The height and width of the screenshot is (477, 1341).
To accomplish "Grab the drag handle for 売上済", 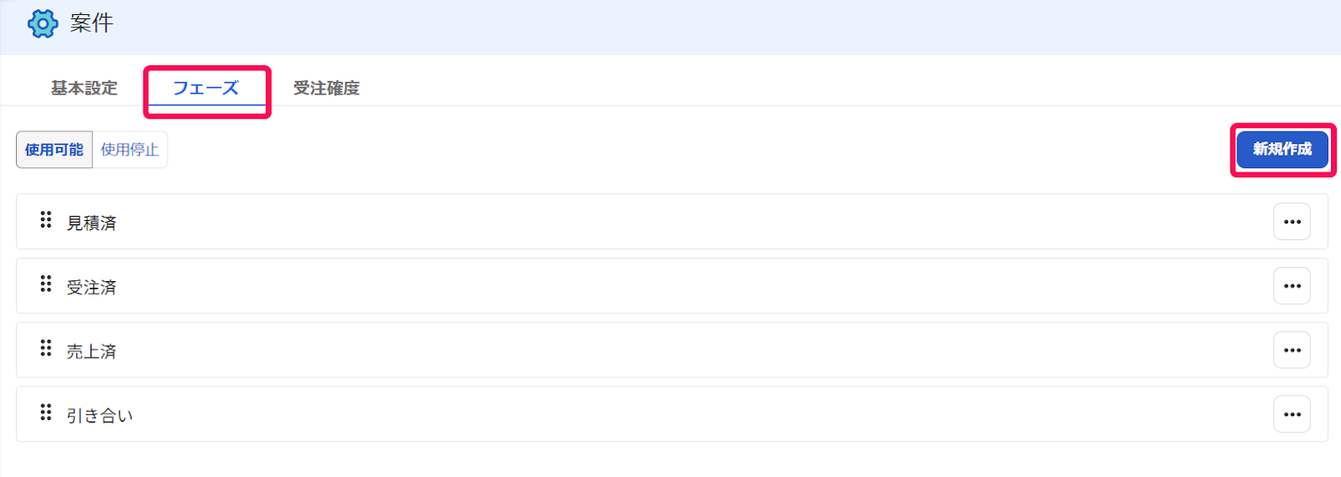I will [46, 347].
